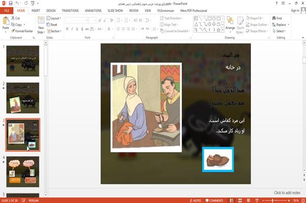This screenshot has width=306, height=203.
Task: Toggle text Shadow formatting
Action: pos(82,29)
